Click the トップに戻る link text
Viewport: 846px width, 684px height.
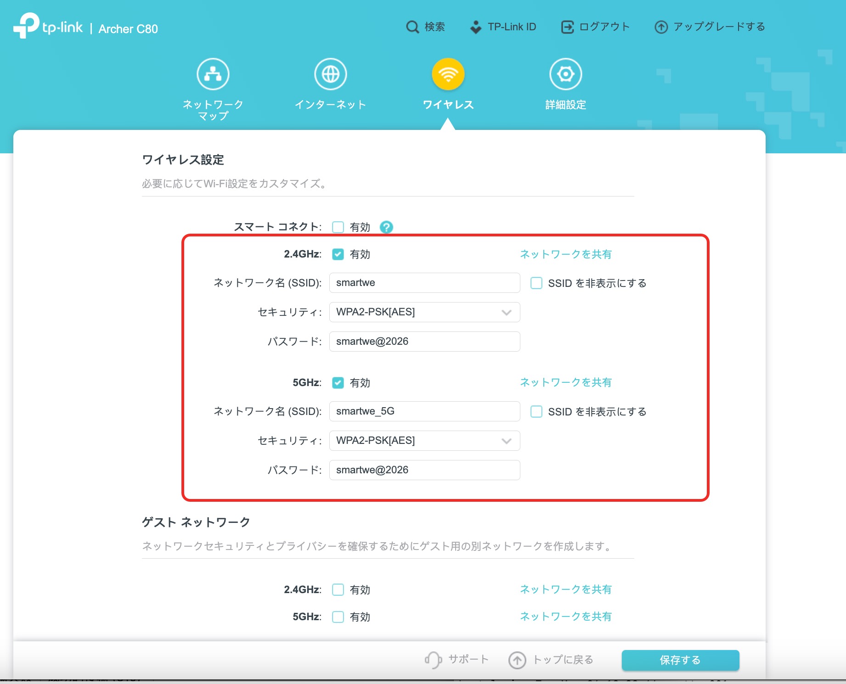(563, 660)
